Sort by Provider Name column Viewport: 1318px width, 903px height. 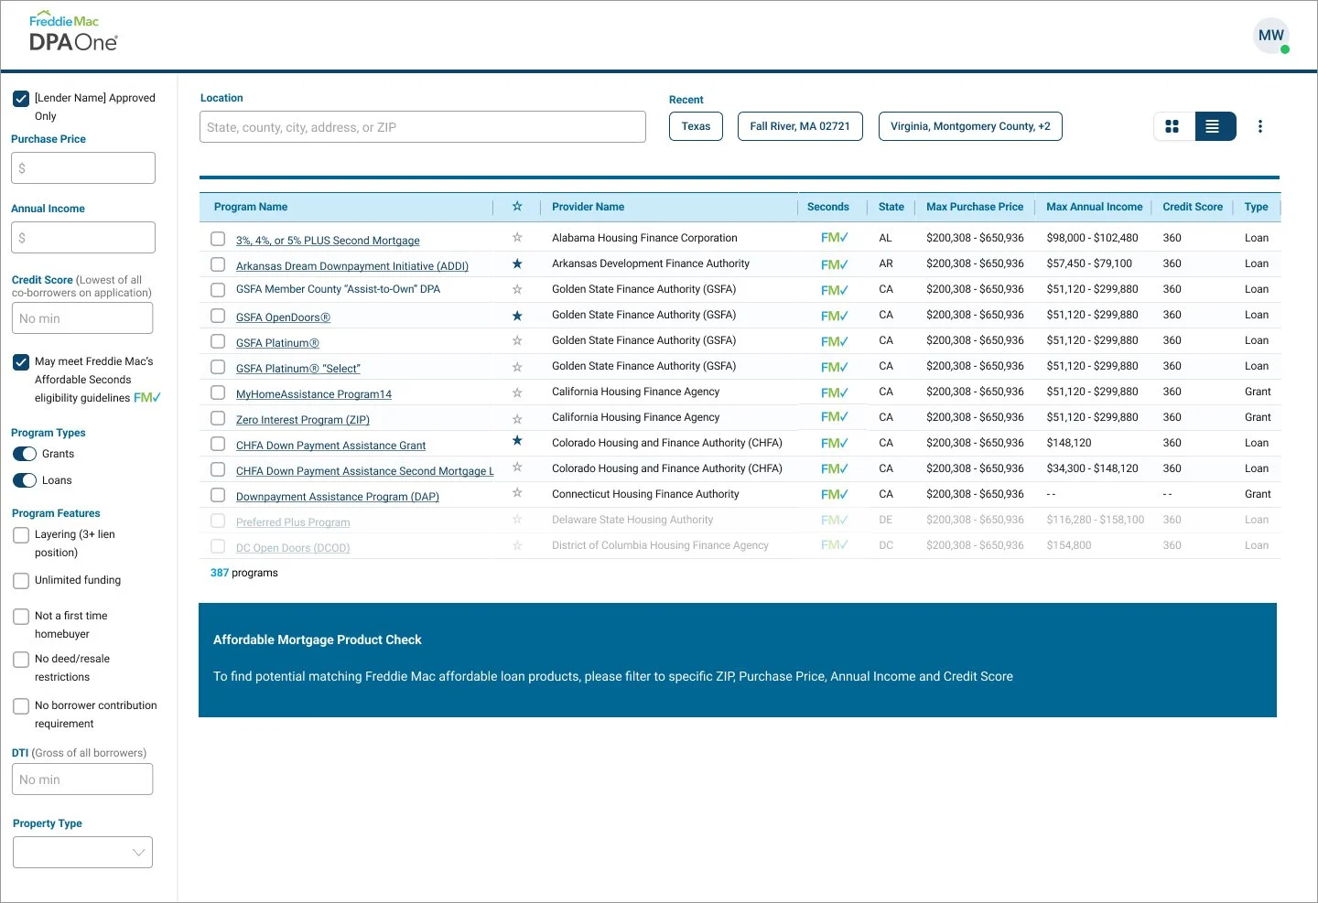point(588,207)
